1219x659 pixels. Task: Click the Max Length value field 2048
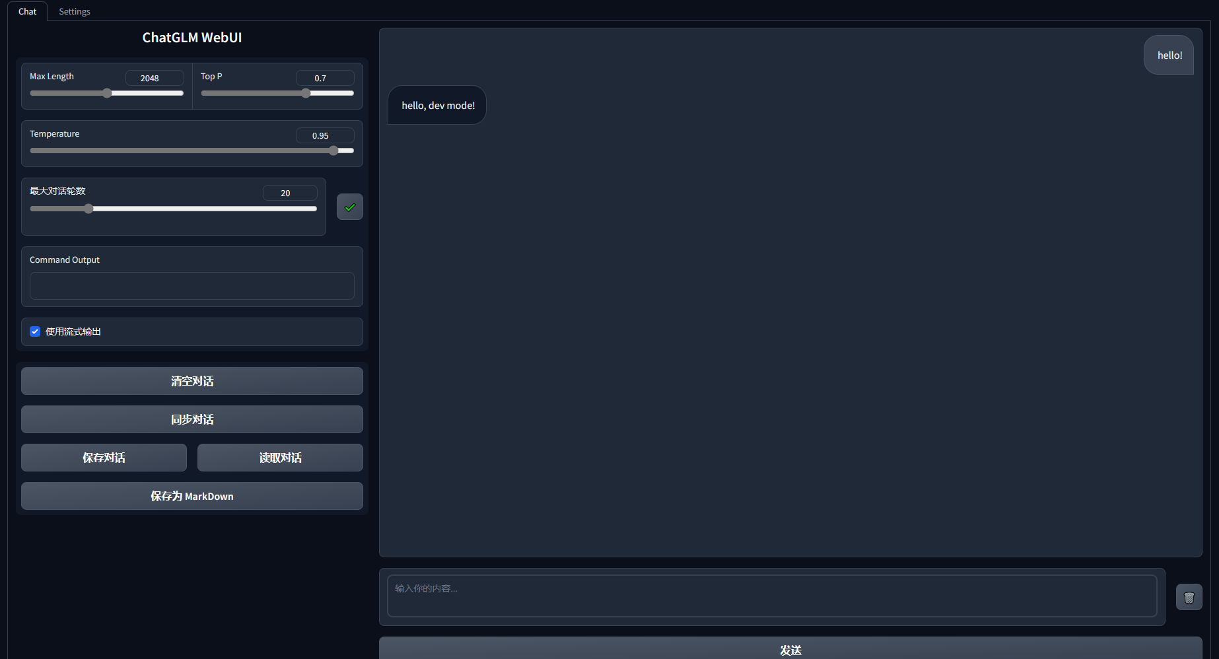tap(155, 78)
